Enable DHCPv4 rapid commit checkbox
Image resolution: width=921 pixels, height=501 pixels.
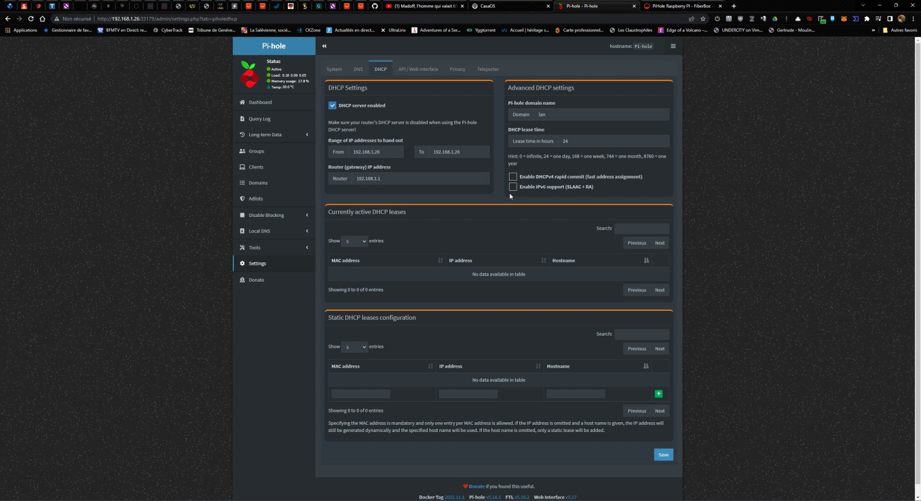(513, 177)
